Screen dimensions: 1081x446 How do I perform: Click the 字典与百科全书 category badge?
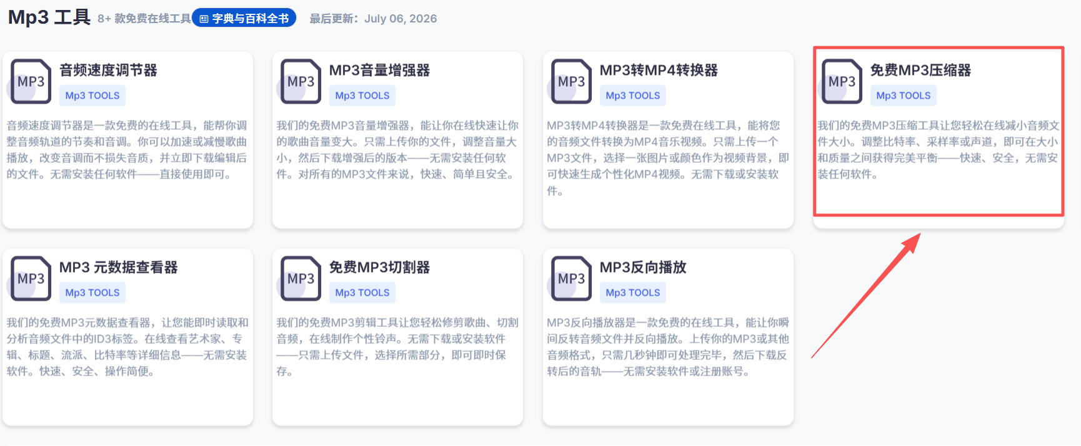(244, 18)
